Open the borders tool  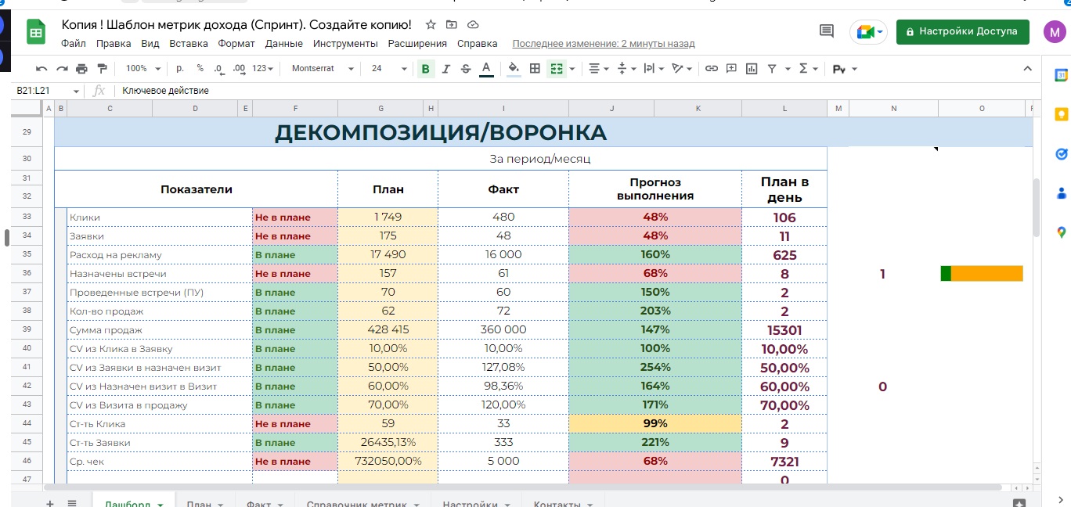(535, 69)
